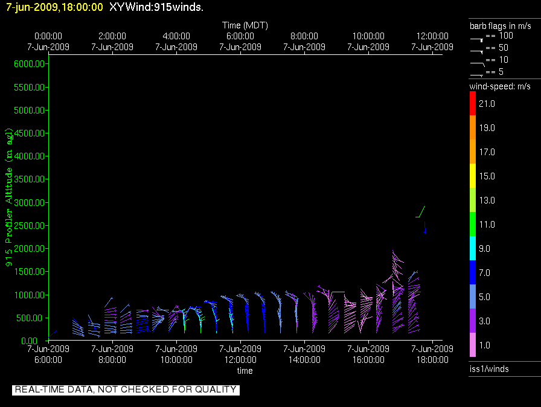Click the yellow 7-jun-2009,18:00:00 timestamp
This screenshot has width=541, height=407.
pos(54,7)
